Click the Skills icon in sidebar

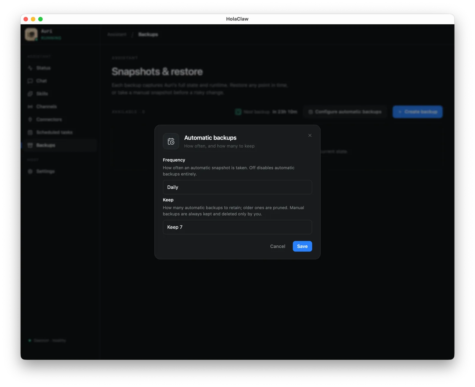(30, 94)
